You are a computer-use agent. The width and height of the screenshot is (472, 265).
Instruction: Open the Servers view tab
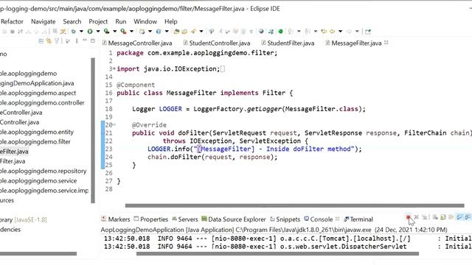185,219
